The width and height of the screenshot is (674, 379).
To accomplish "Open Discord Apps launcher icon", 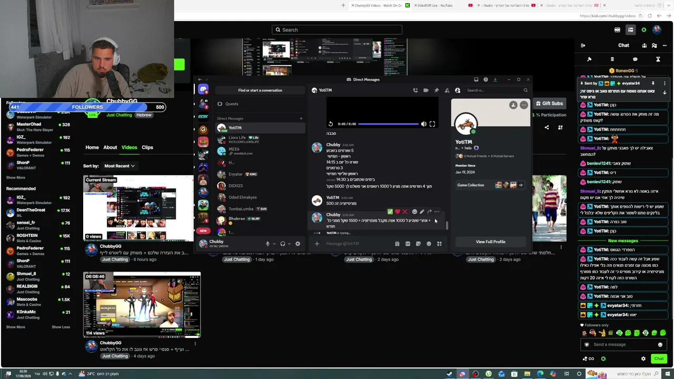I will coord(439,244).
